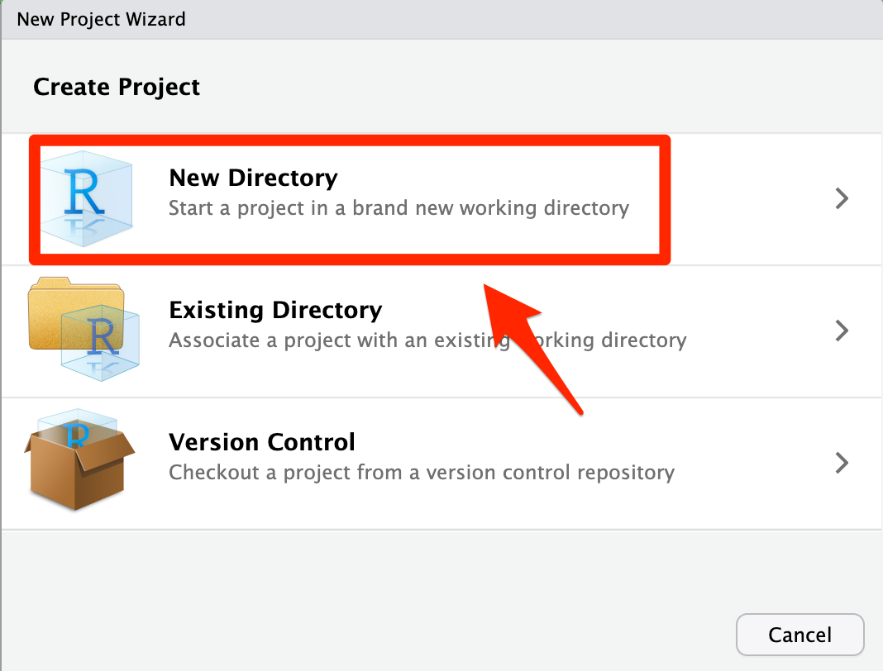The height and width of the screenshot is (671, 883).
Task: Click the New Project Wizard title bar
Action: click(441, 19)
